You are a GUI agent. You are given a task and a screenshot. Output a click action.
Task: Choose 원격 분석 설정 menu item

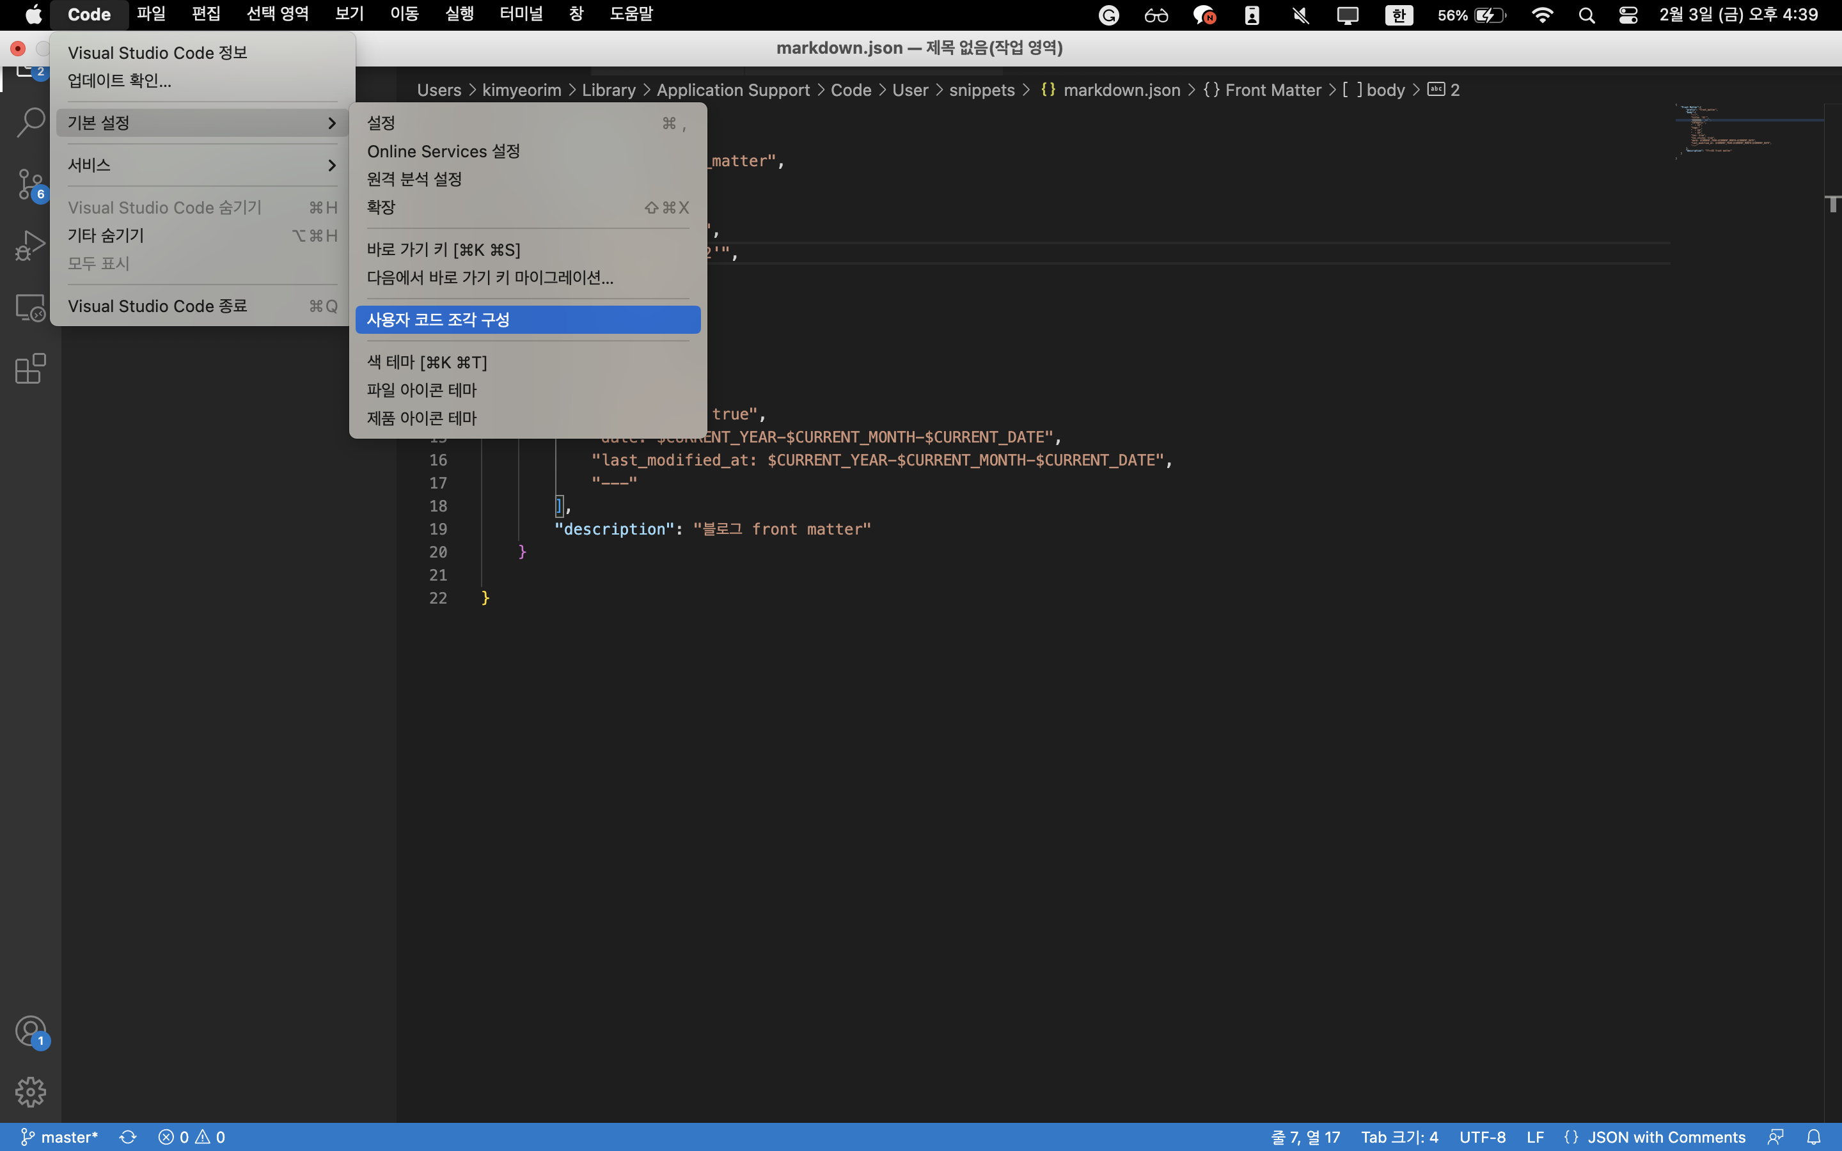coord(528,179)
